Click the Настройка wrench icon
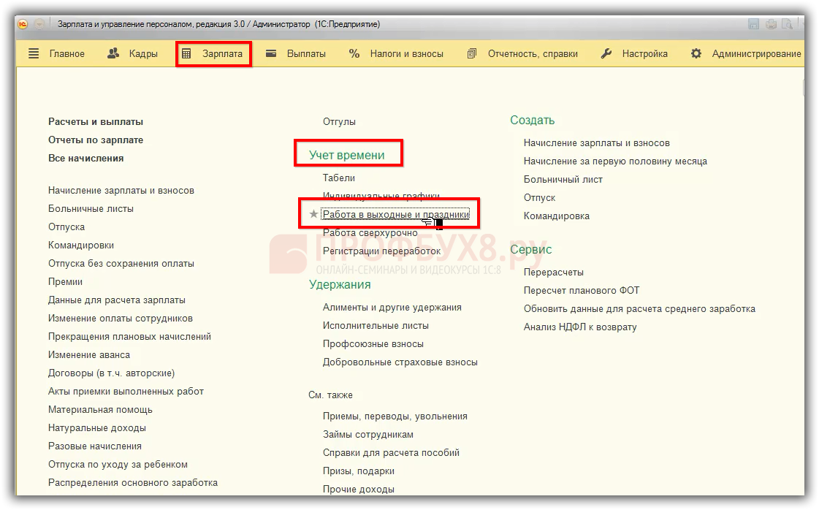819x510 pixels. 606,53
